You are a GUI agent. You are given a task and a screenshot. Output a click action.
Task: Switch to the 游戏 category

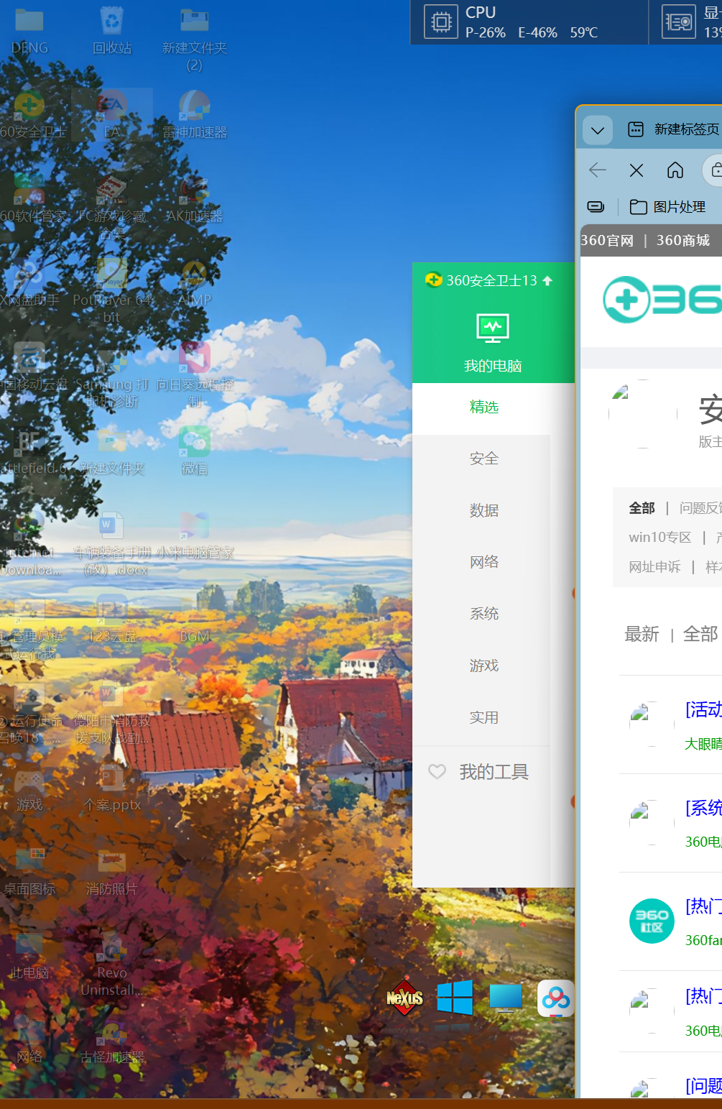point(483,666)
